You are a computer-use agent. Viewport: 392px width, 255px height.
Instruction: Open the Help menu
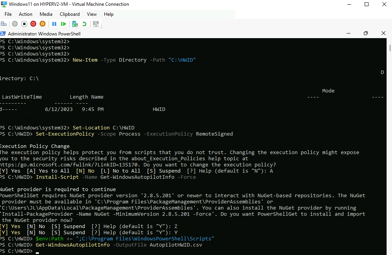tap(109, 14)
